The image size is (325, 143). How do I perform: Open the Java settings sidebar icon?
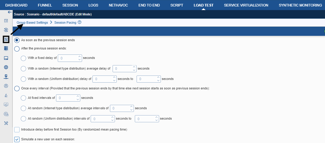6,95
